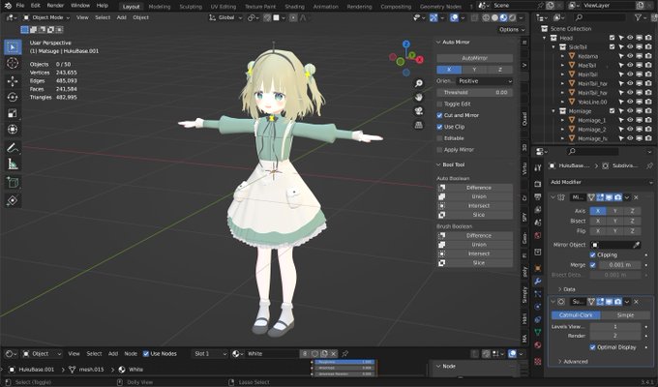Switch to the Shading workspace tab
The height and width of the screenshot is (387, 658).
pyautogui.click(x=294, y=7)
